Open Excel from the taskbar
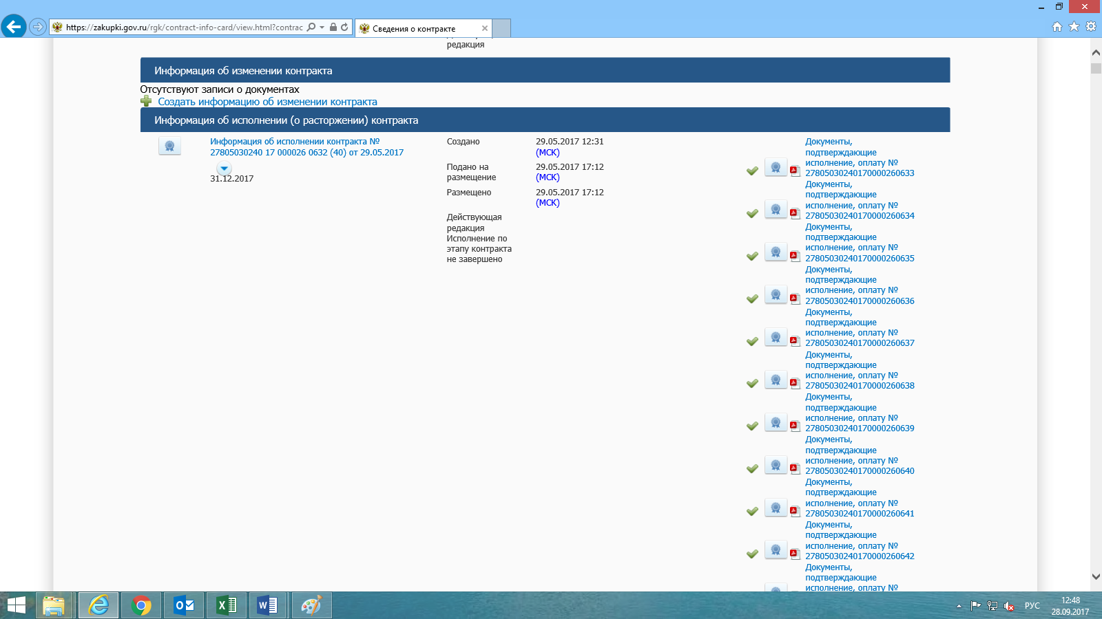This screenshot has height=619, width=1102. click(227, 605)
